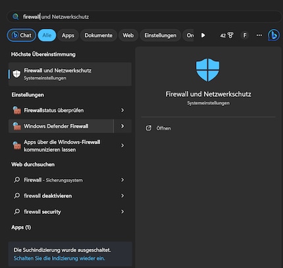Click the Windows Defender Firewall brick icon

16,126
